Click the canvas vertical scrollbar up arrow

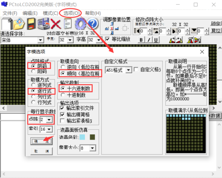(x=219, y=48)
